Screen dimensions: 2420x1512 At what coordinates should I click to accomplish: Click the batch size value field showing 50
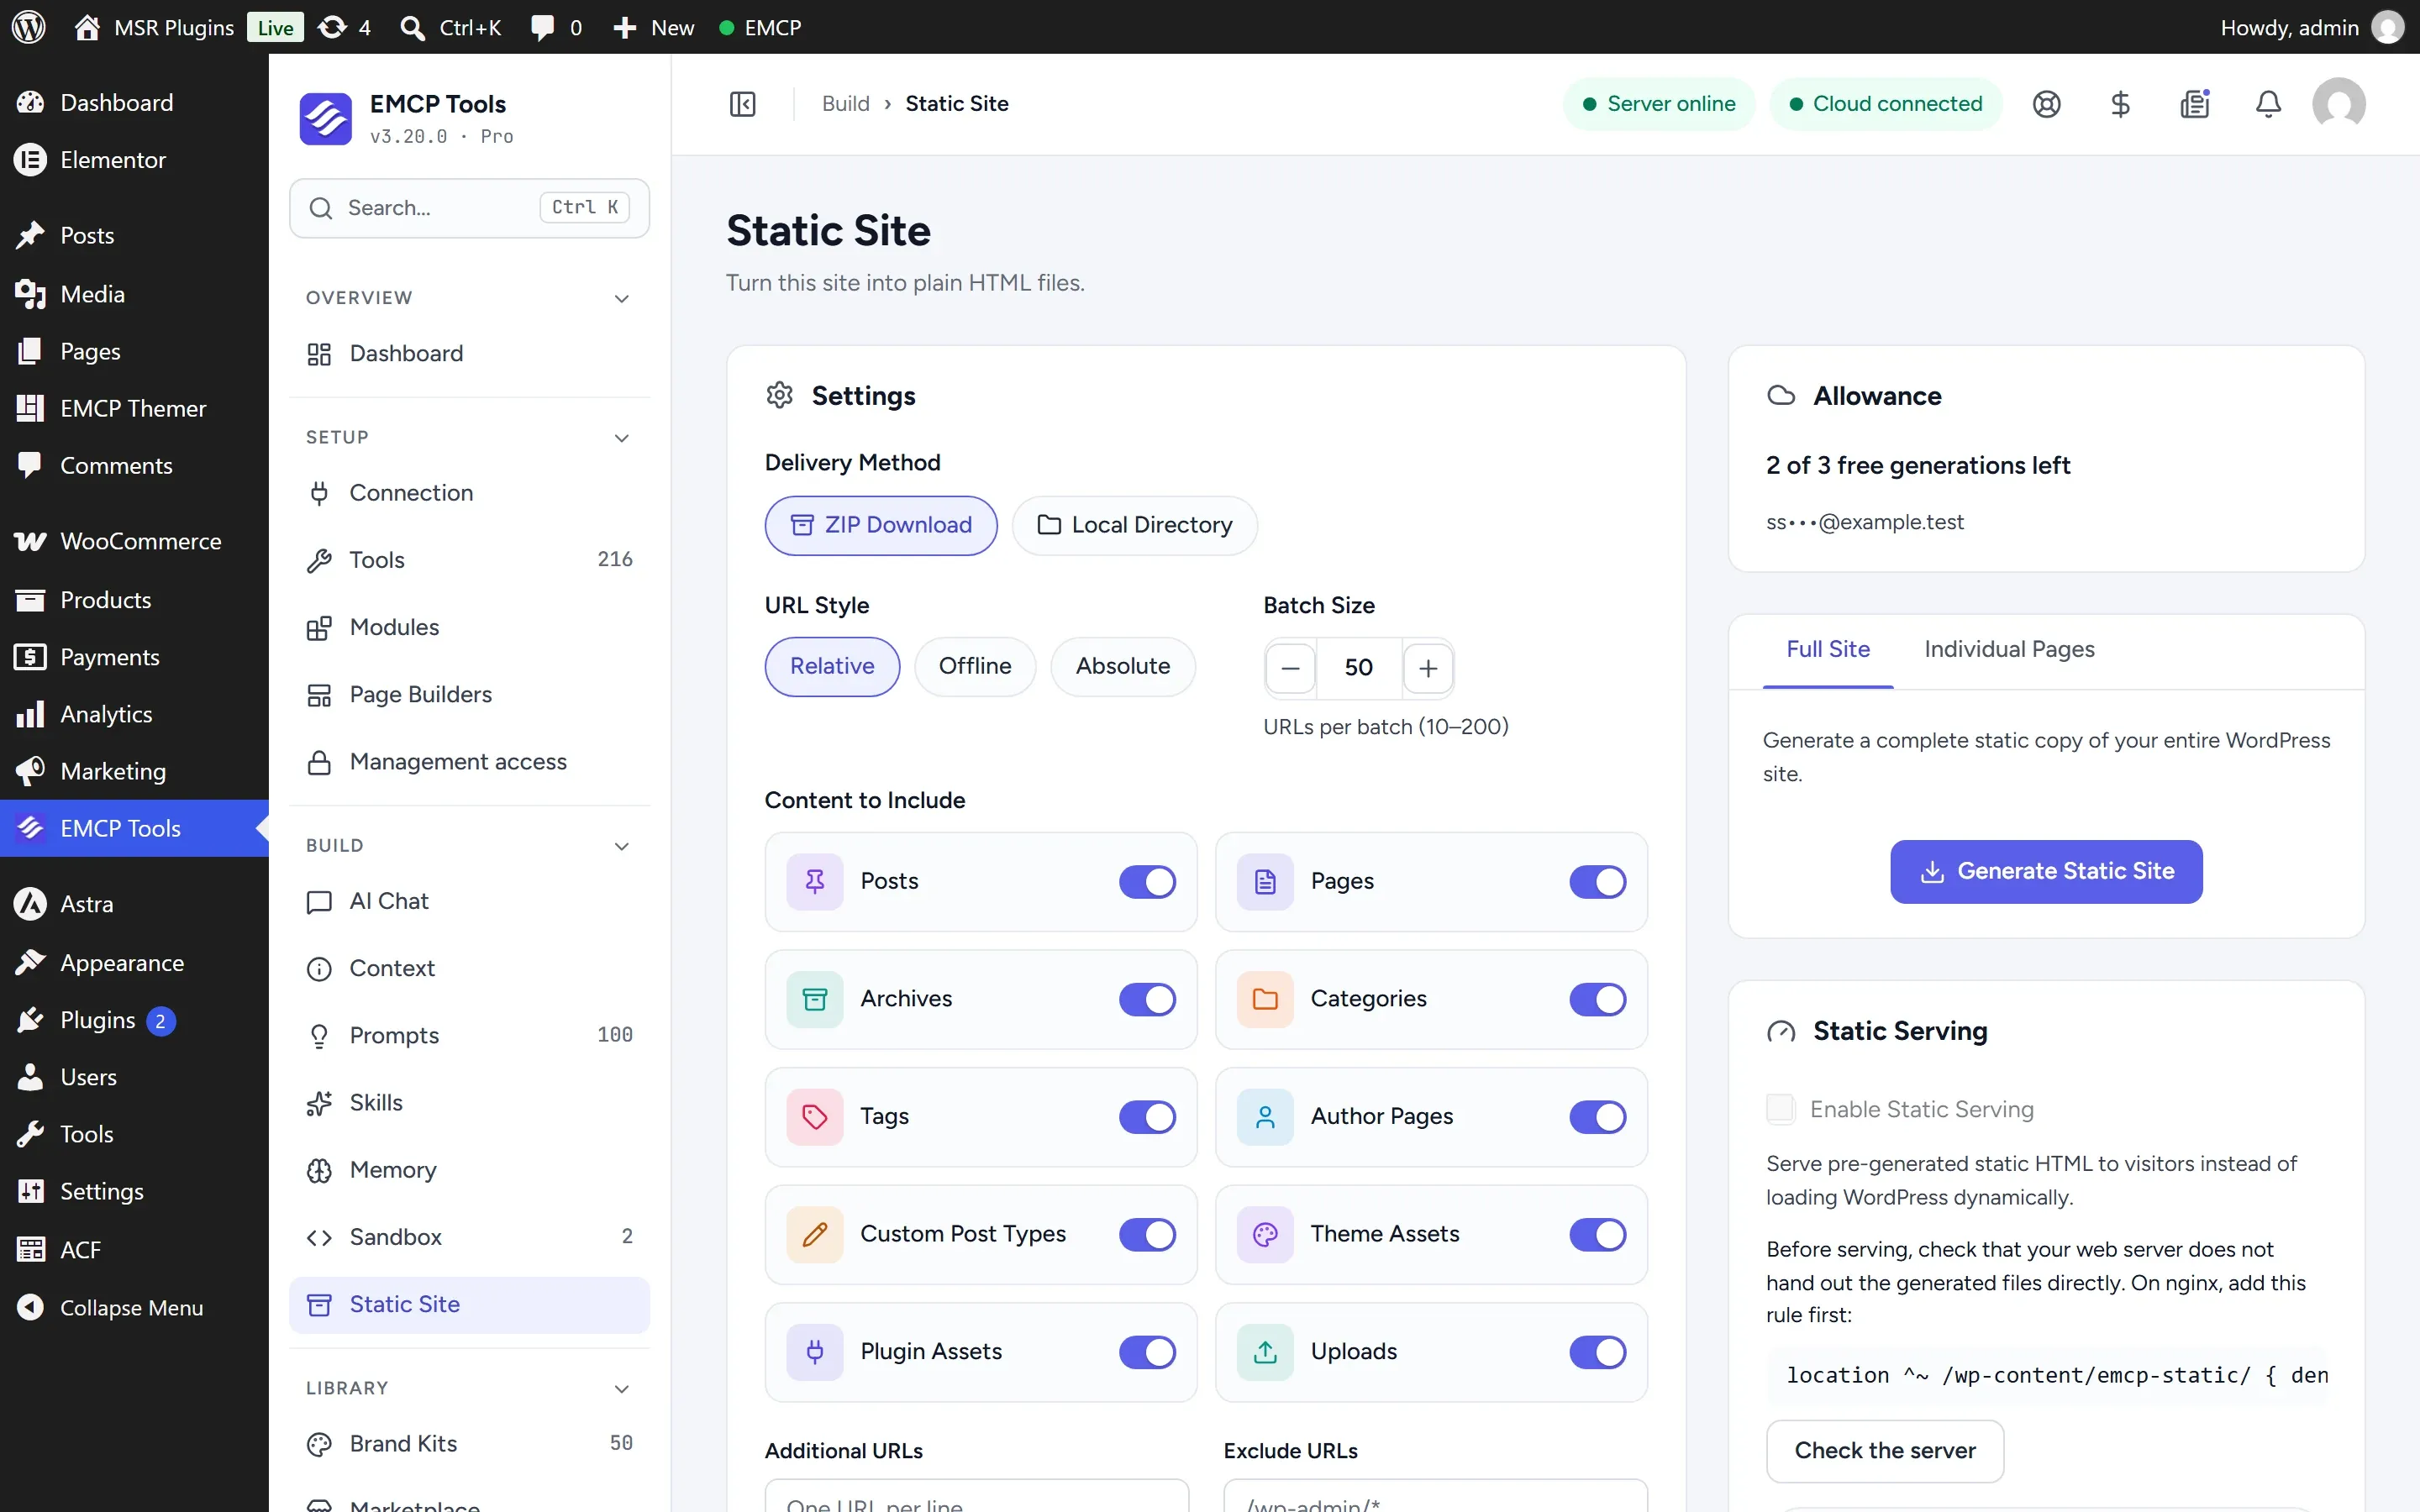click(x=1358, y=667)
